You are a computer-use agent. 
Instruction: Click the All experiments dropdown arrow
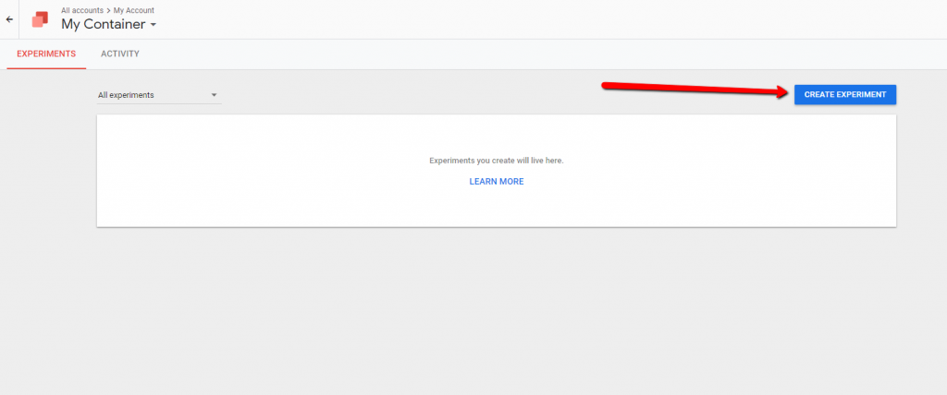click(x=214, y=95)
